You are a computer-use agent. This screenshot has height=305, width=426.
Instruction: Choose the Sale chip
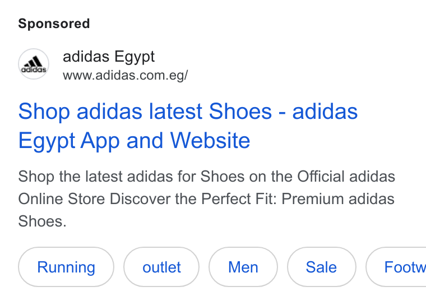tap(321, 267)
